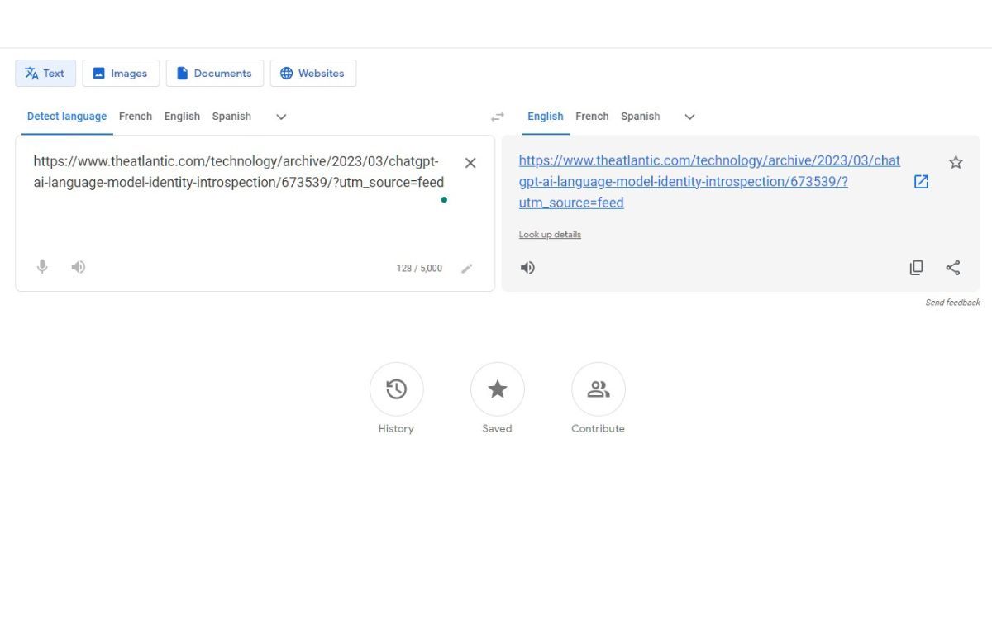992x620 pixels.
Task: Click the Send feedback link
Action: tap(952, 302)
